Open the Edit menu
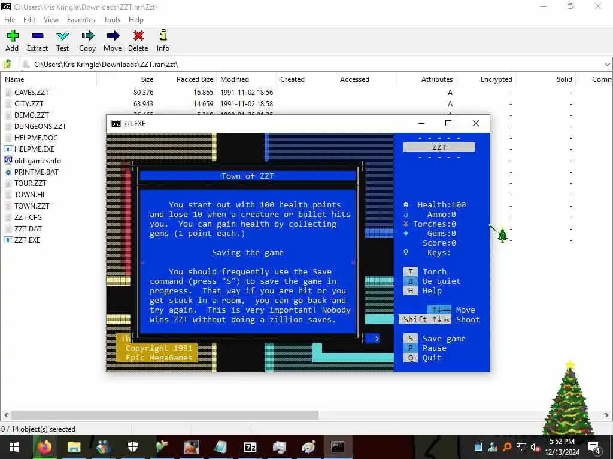 (x=29, y=20)
